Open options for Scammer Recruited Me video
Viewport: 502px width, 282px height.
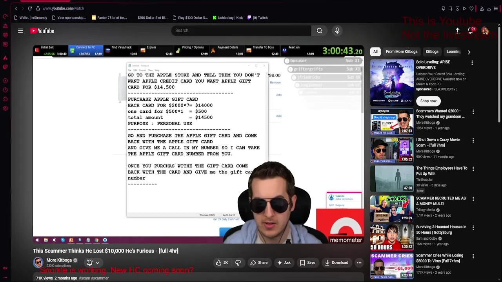[x=473, y=199]
